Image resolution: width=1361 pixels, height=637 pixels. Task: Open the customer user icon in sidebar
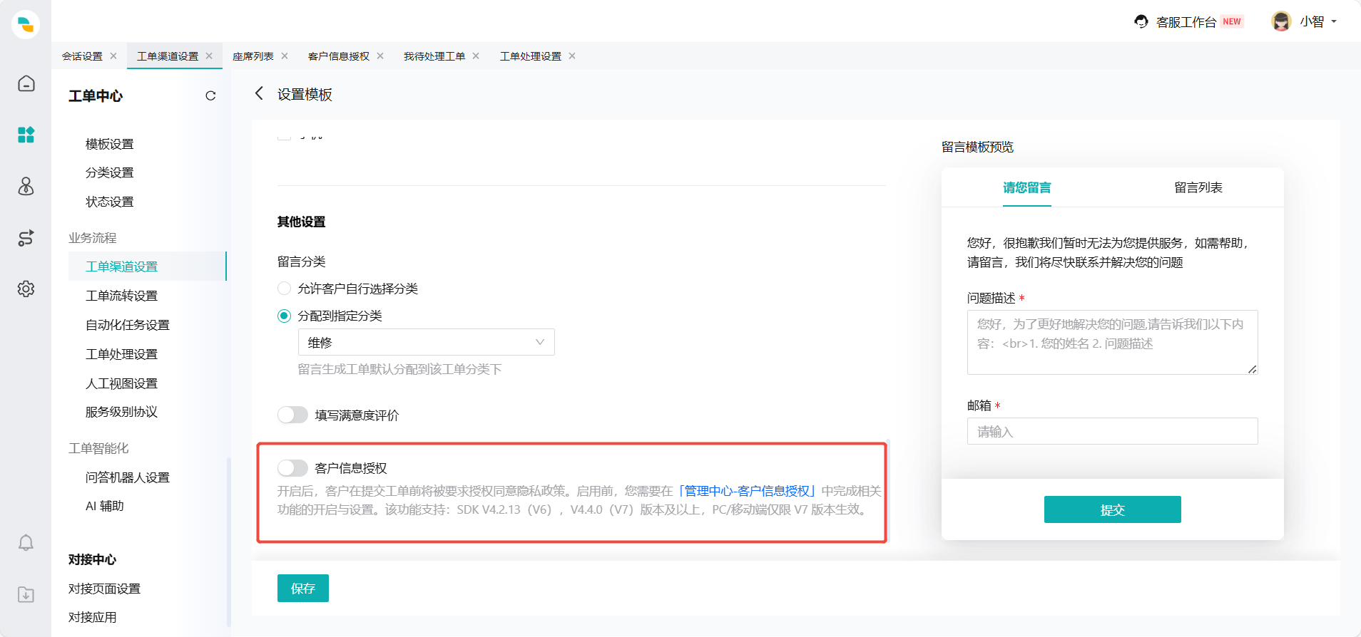click(26, 187)
